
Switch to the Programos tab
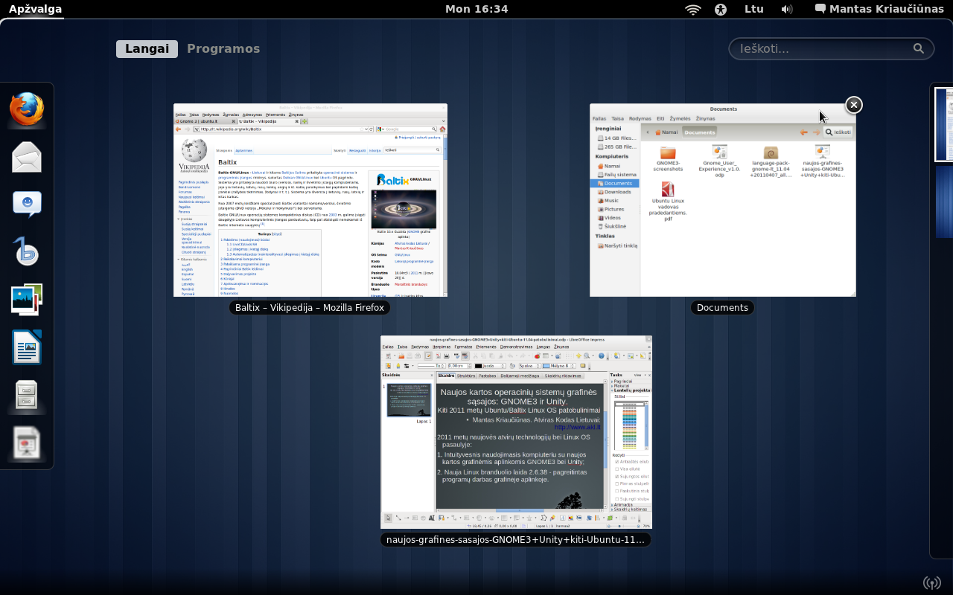223,48
